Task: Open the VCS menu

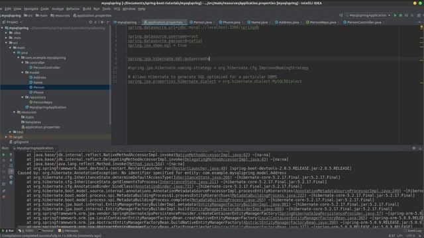Action: point(117,9)
